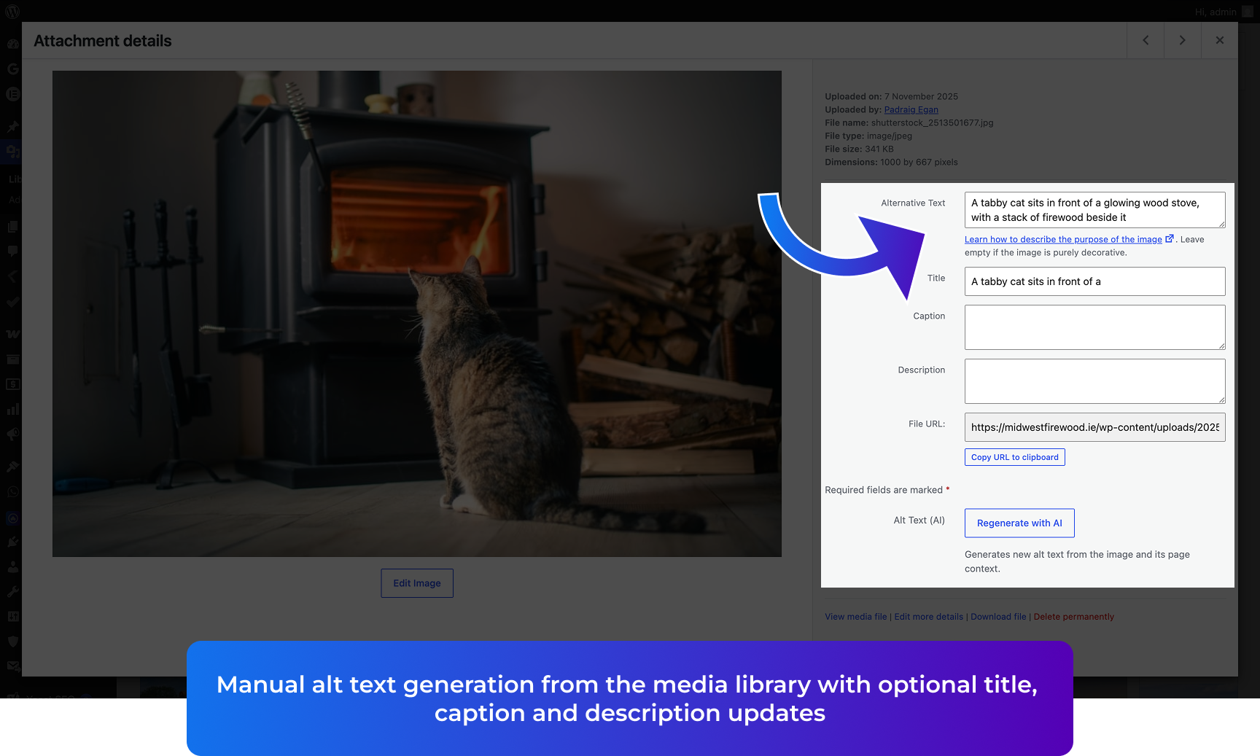The width and height of the screenshot is (1260, 756).
Task: Click Delete permanently
Action: tap(1074, 617)
